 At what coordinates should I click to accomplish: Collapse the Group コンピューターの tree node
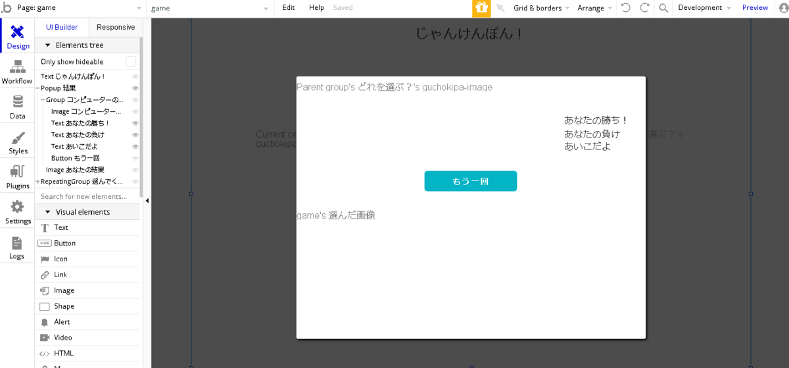coord(43,100)
